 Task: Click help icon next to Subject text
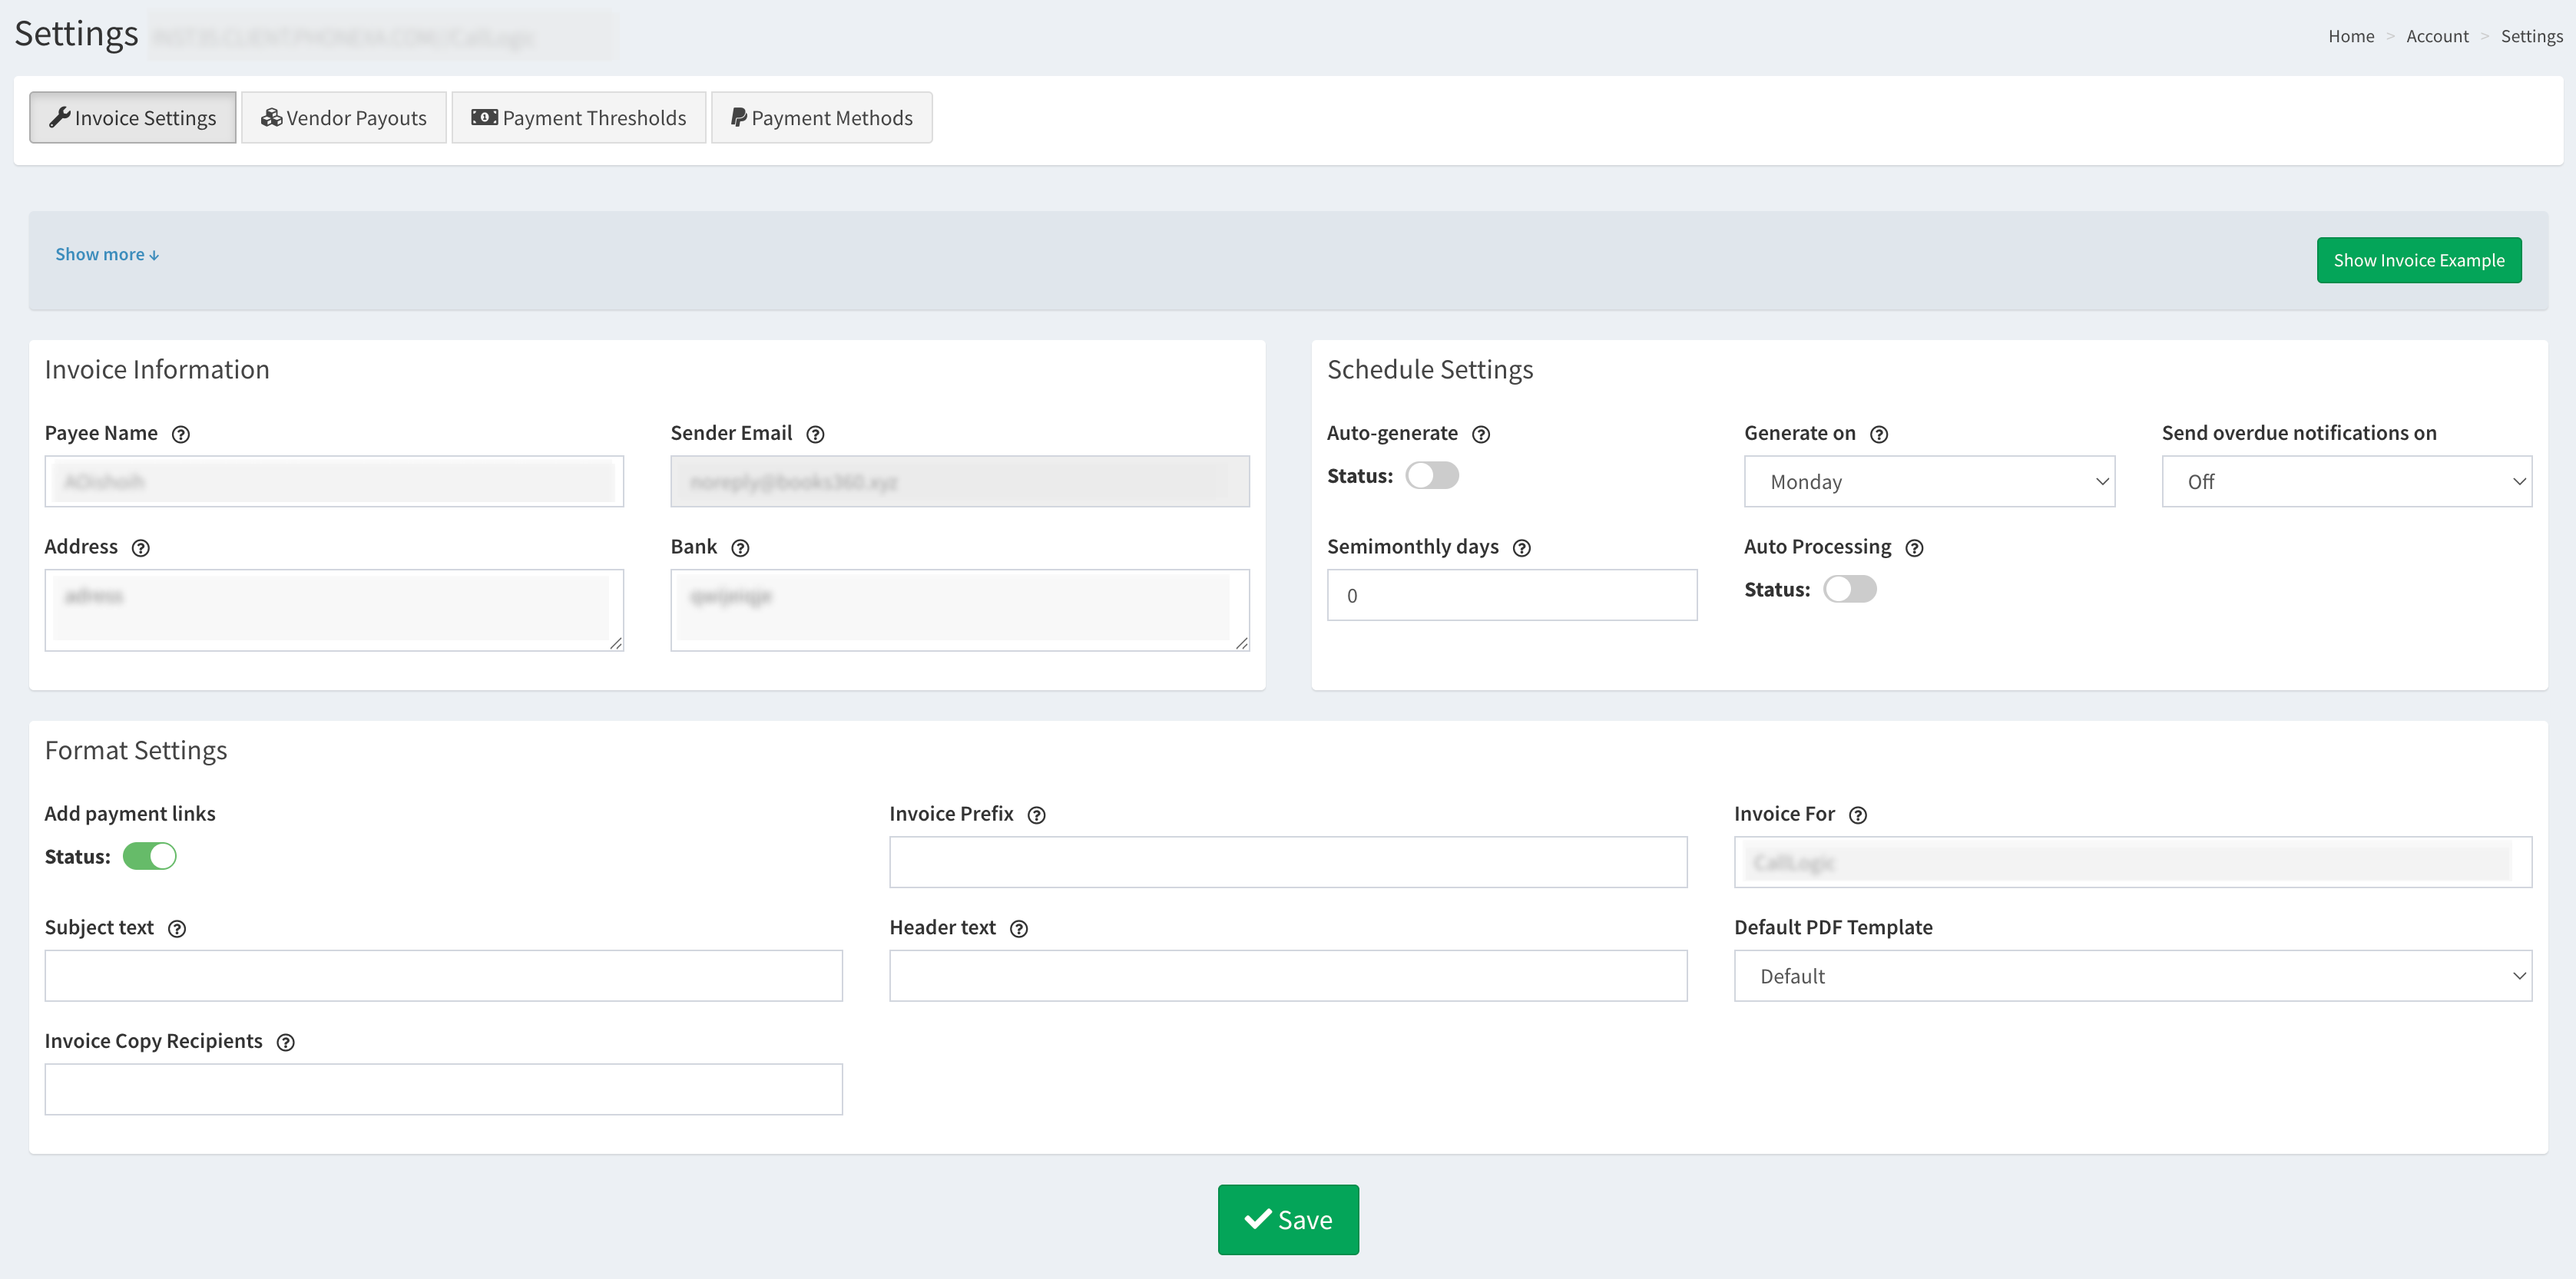pyautogui.click(x=177, y=929)
